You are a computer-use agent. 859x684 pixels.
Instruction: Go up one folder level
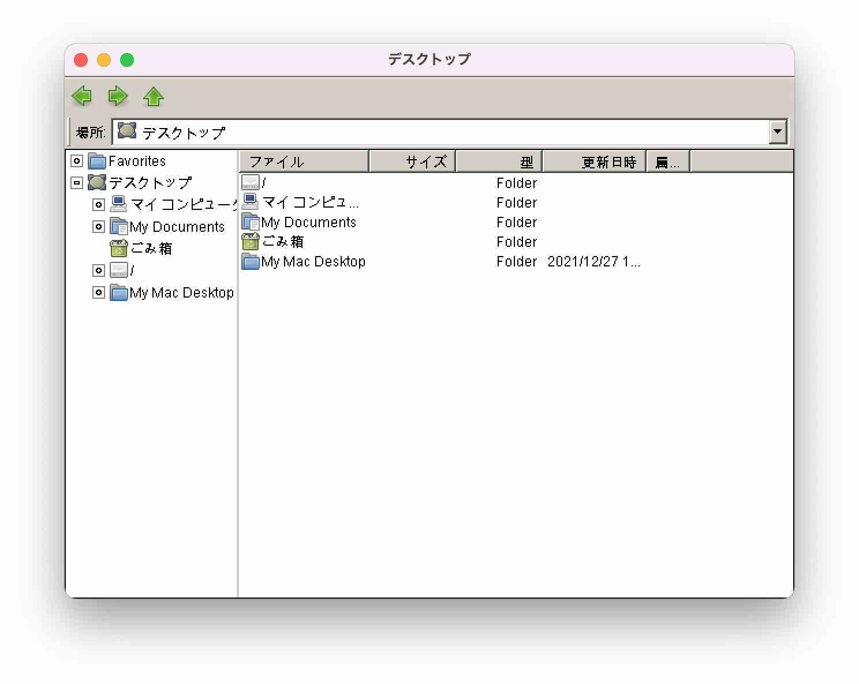pos(154,96)
